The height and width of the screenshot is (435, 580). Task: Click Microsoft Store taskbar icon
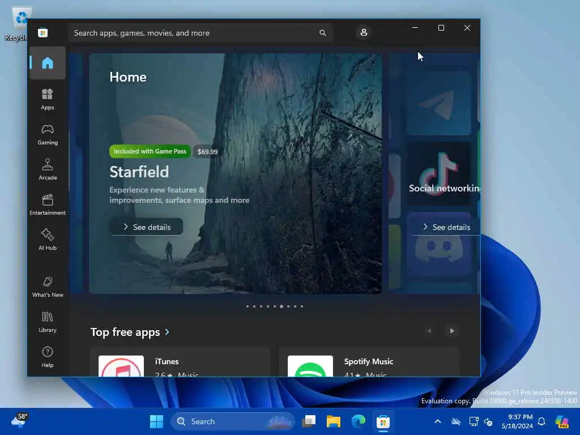(x=383, y=421)
